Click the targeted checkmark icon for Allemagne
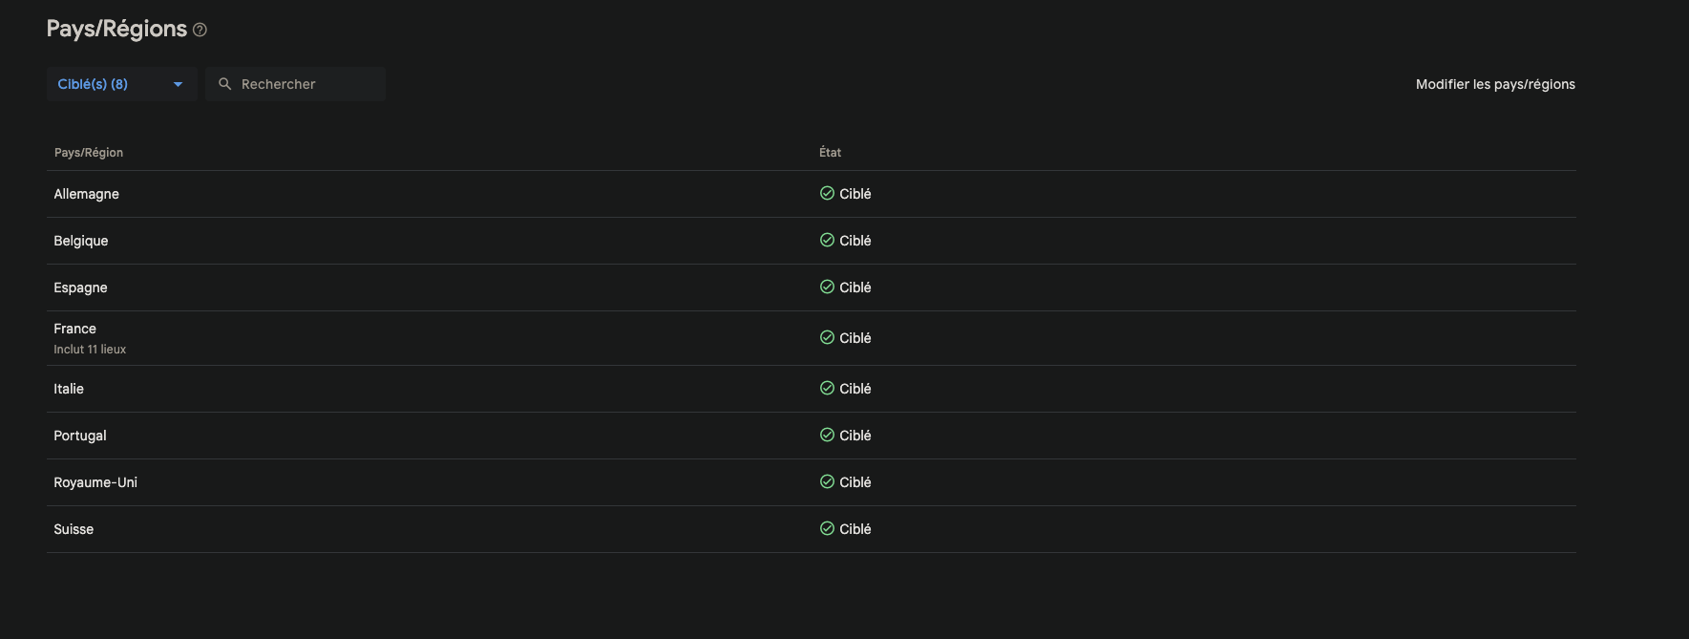1689x639 pixels. click(827, 193)
